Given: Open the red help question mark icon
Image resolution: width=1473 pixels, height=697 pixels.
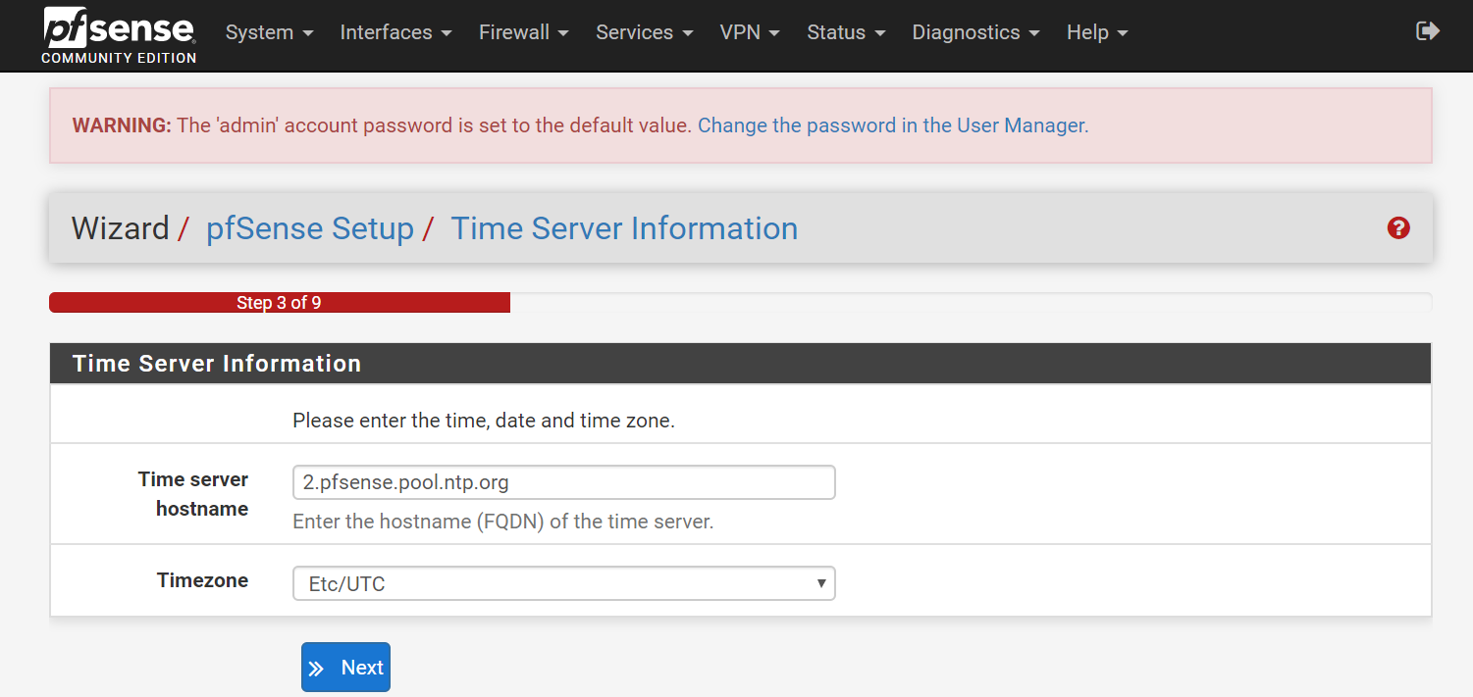Looking at the screenshot, I should pos(1398,228).
